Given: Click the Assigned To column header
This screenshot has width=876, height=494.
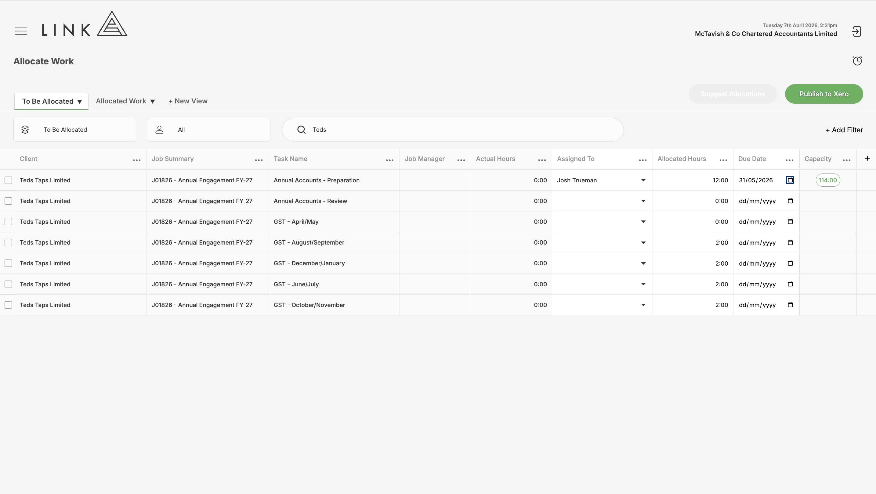Looking at the screenshot, I should coord(575,159).
